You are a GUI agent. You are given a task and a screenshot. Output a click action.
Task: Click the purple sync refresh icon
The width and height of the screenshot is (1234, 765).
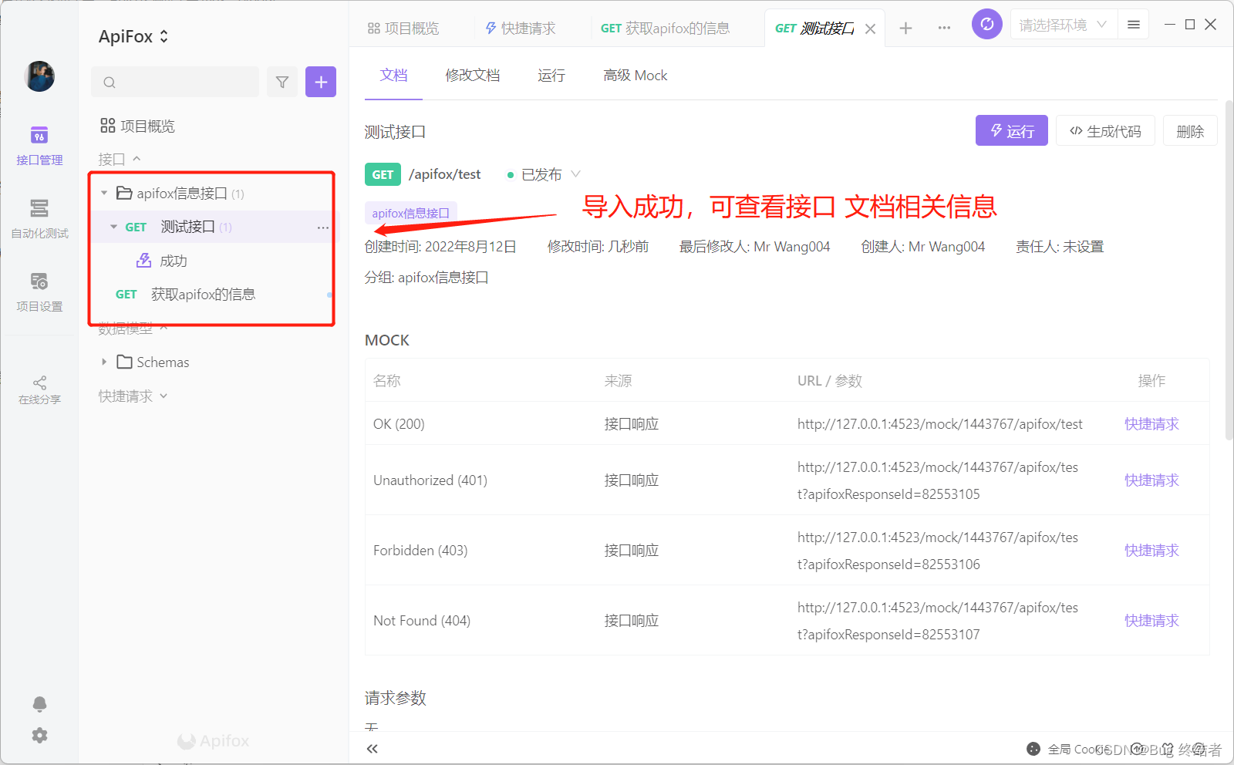coord(987,24)
